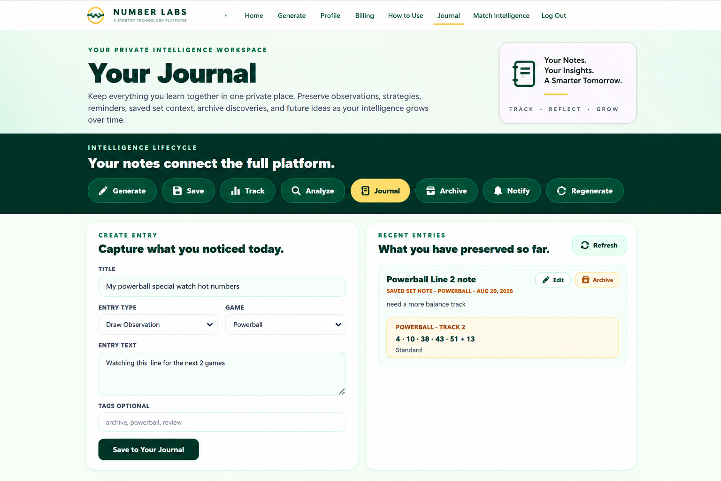
Task: Click the 'need a more balance track' note text
Action: click(x=426, y=304)
